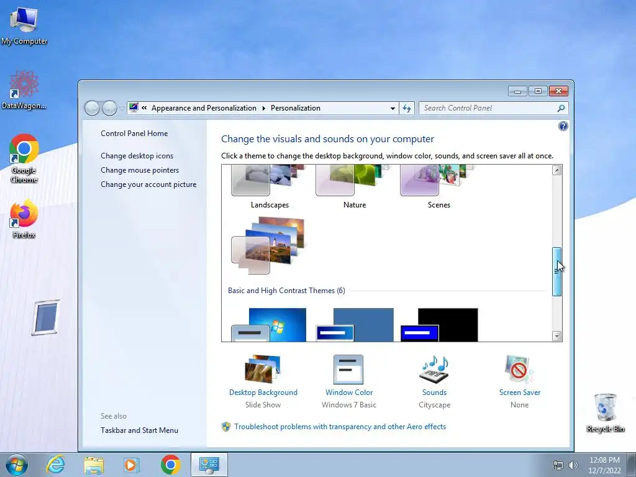Click the refresh button beside address bar

click(407, 108)
